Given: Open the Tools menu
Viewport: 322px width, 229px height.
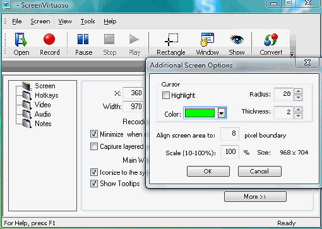Looking at the screenshot, I should [88, 21].
